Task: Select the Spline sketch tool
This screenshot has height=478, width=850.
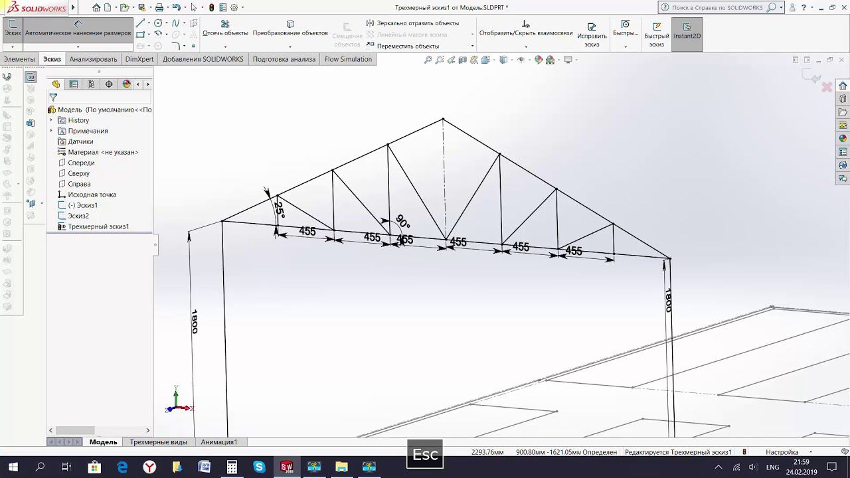Action: tap(176, 23)
